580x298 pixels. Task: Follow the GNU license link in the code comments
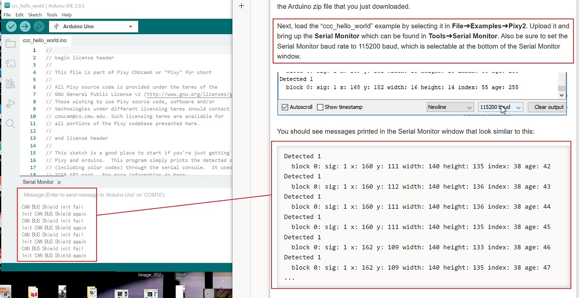tap(188, 94)
